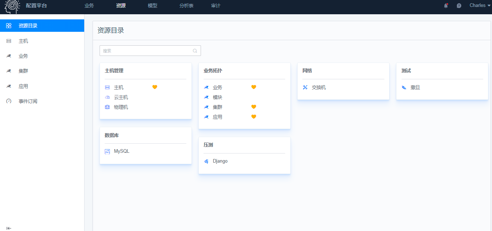
Task: Click the sidebar 业务 icon
Action: point(9,56)
